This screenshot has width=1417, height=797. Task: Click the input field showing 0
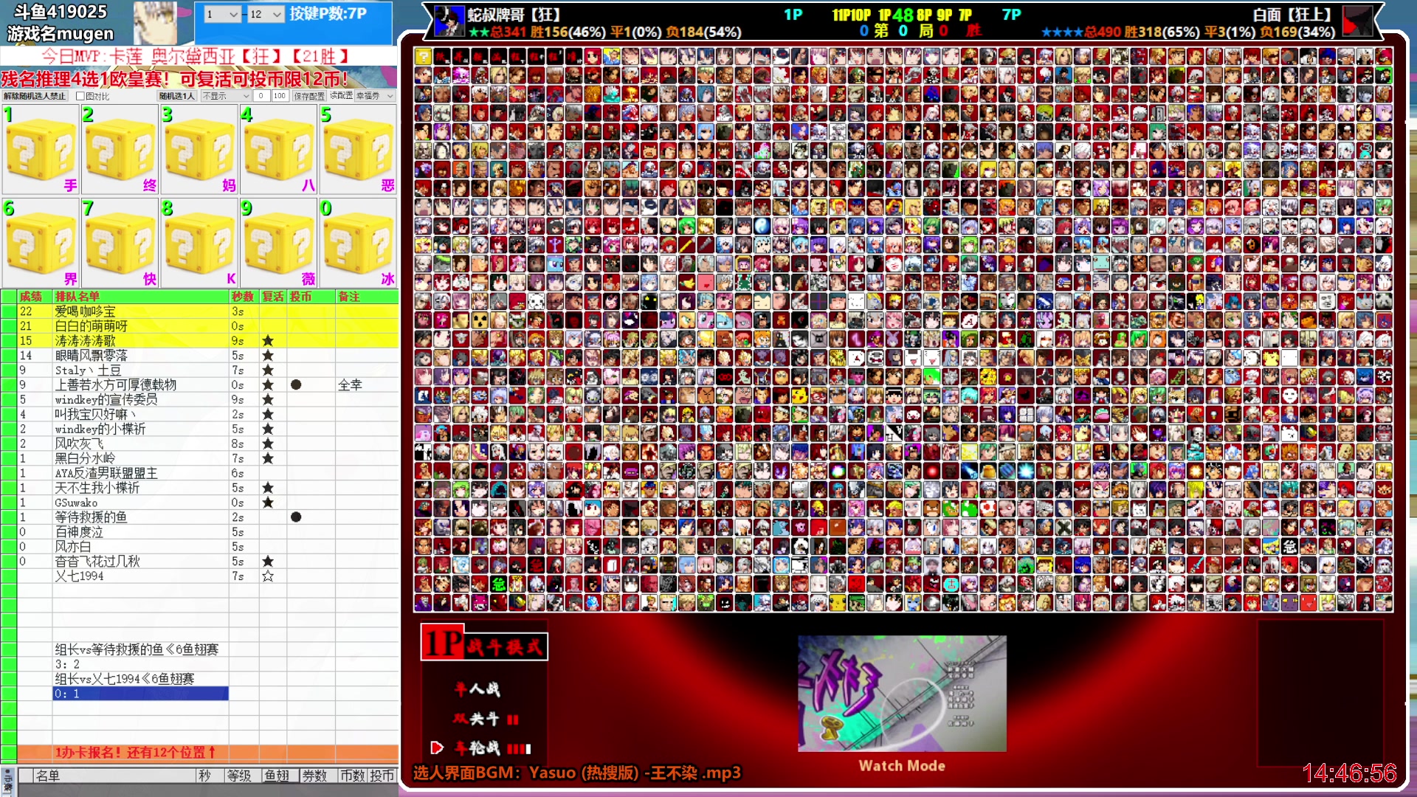coord(261,96)
